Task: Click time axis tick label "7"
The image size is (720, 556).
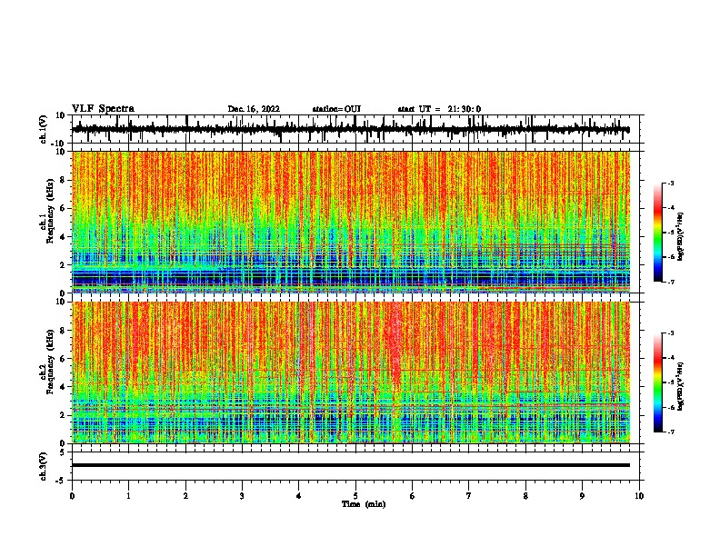Action: [469, 496]
